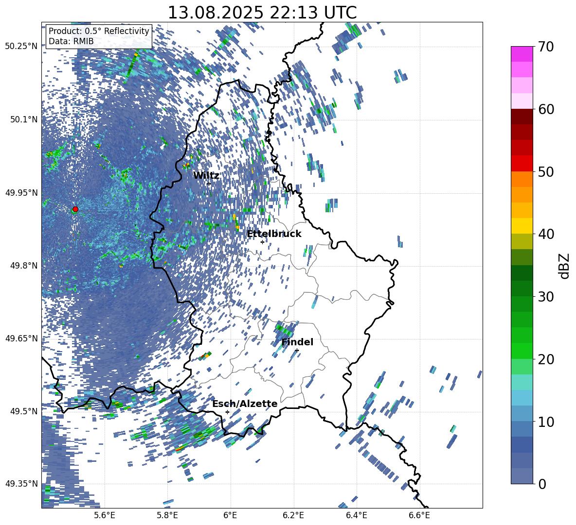This screenshot has height=525, width=576.
Task: Click the 6.2°E longitude label
Action: 293,515
